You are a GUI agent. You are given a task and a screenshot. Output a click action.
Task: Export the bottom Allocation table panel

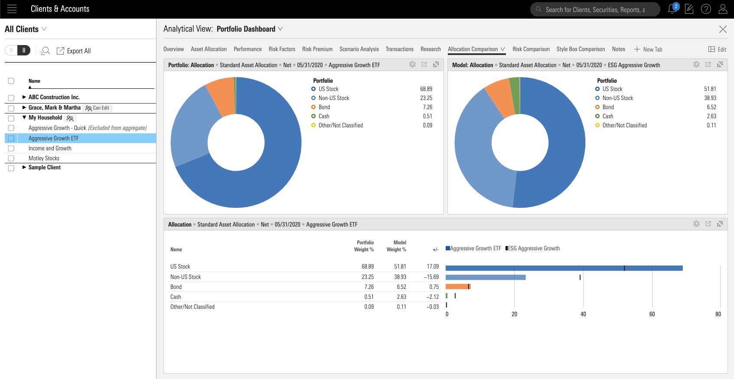(708, 224)
